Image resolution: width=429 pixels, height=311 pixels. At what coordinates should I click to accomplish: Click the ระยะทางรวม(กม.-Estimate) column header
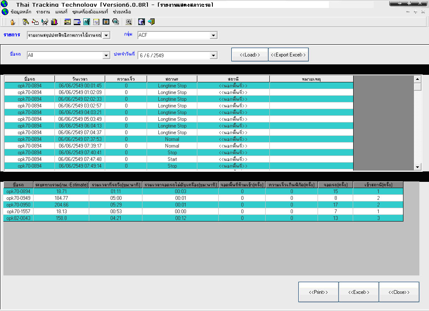coord(61,185)
